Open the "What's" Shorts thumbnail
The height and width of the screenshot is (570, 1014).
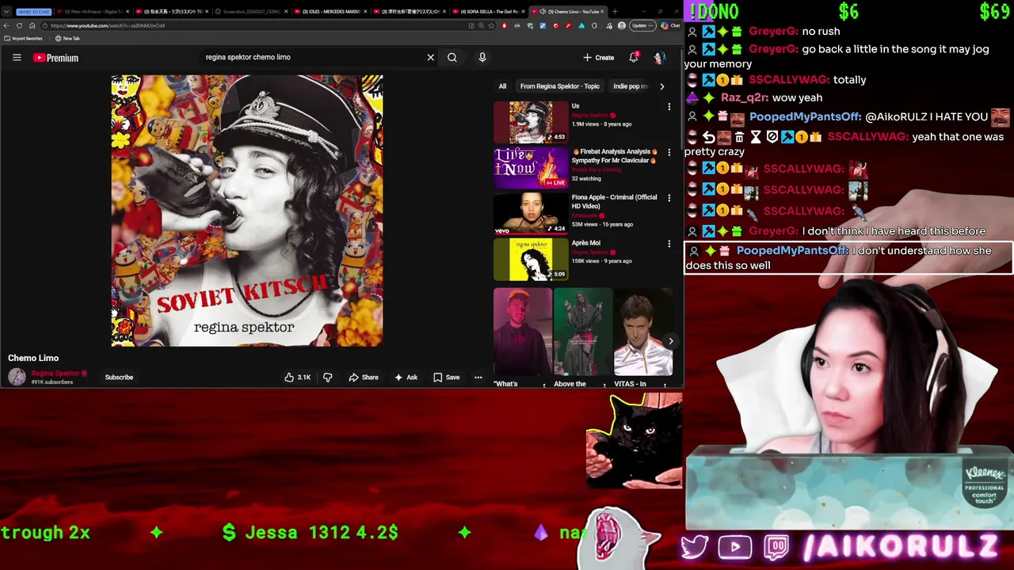523,332
